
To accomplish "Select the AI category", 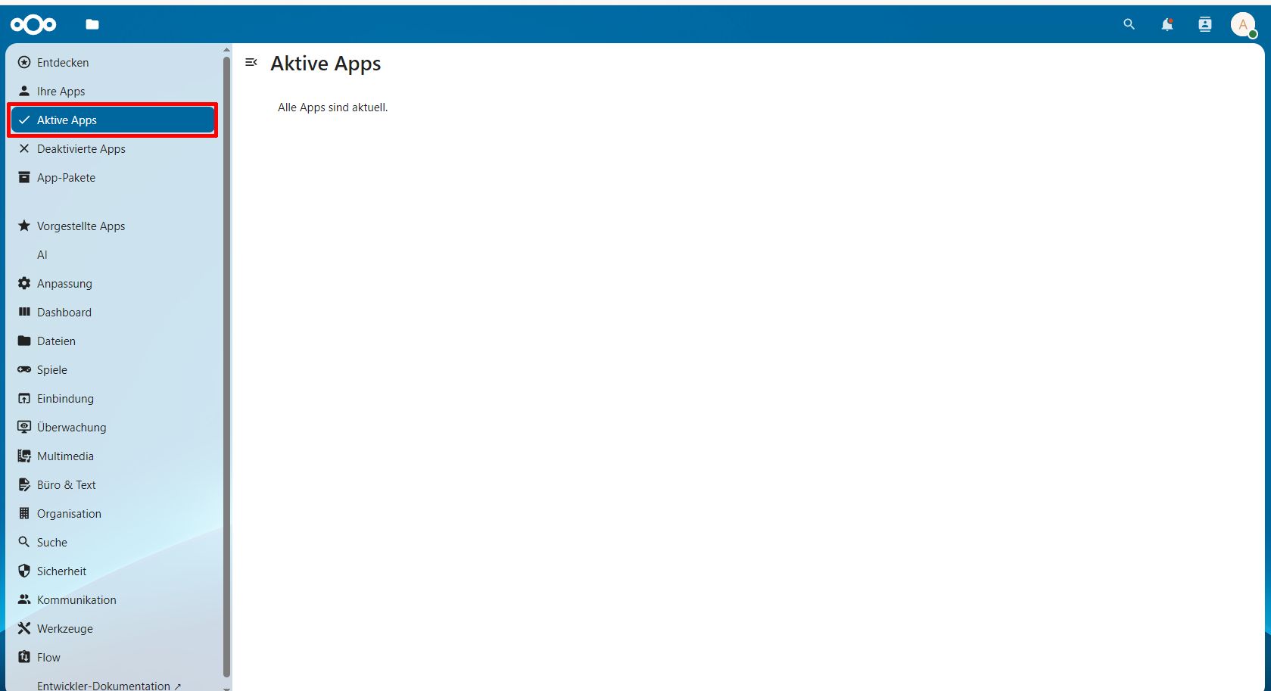I will click(114, 255).
